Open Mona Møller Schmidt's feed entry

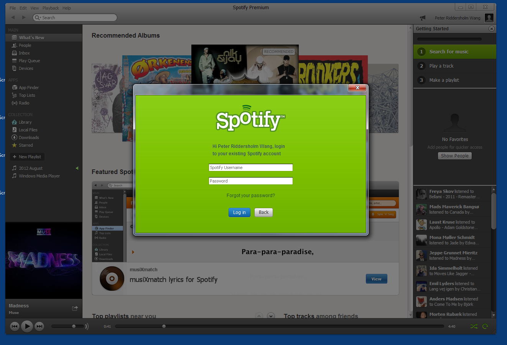pos(453,240)
